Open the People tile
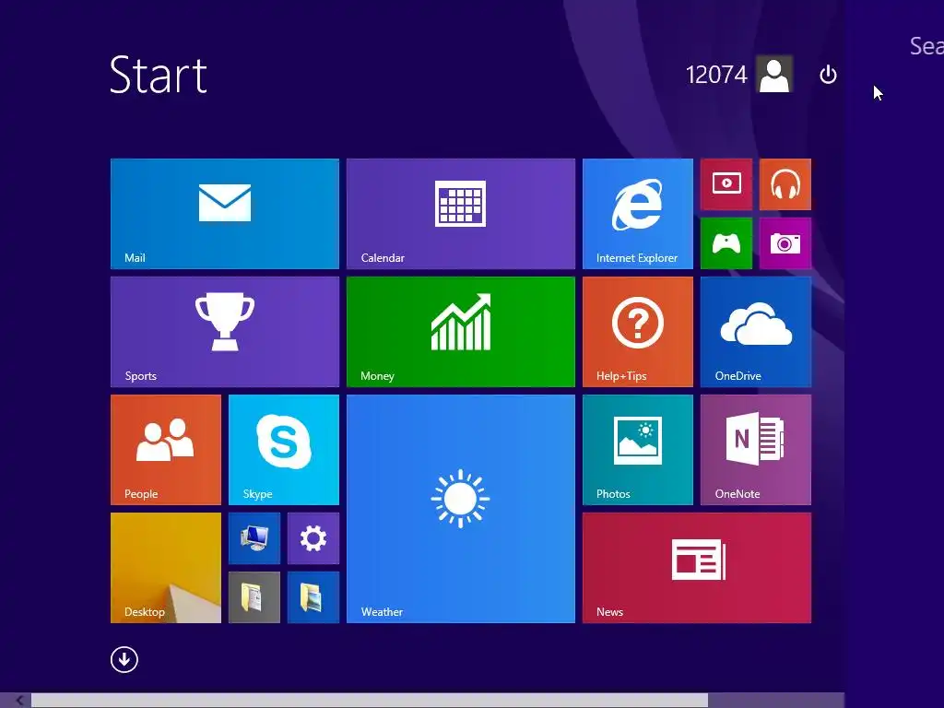944x708 pixels. coord(166,450)
